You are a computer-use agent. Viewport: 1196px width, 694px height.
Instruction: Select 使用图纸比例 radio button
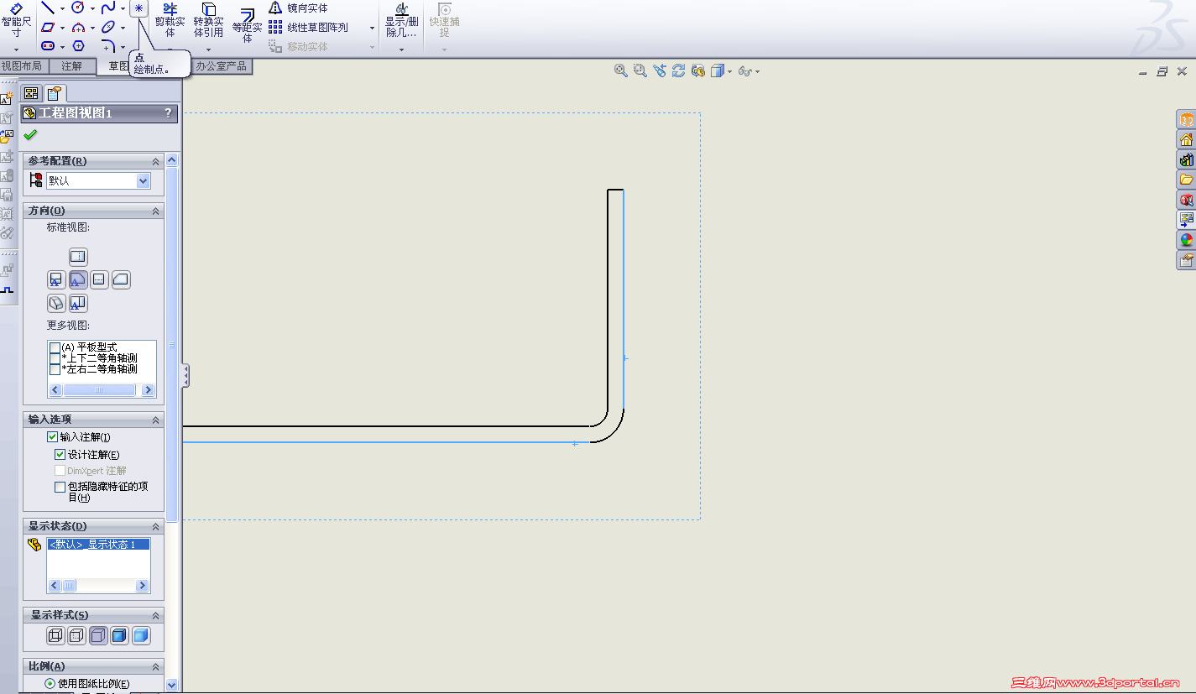(x=50, y=684)
